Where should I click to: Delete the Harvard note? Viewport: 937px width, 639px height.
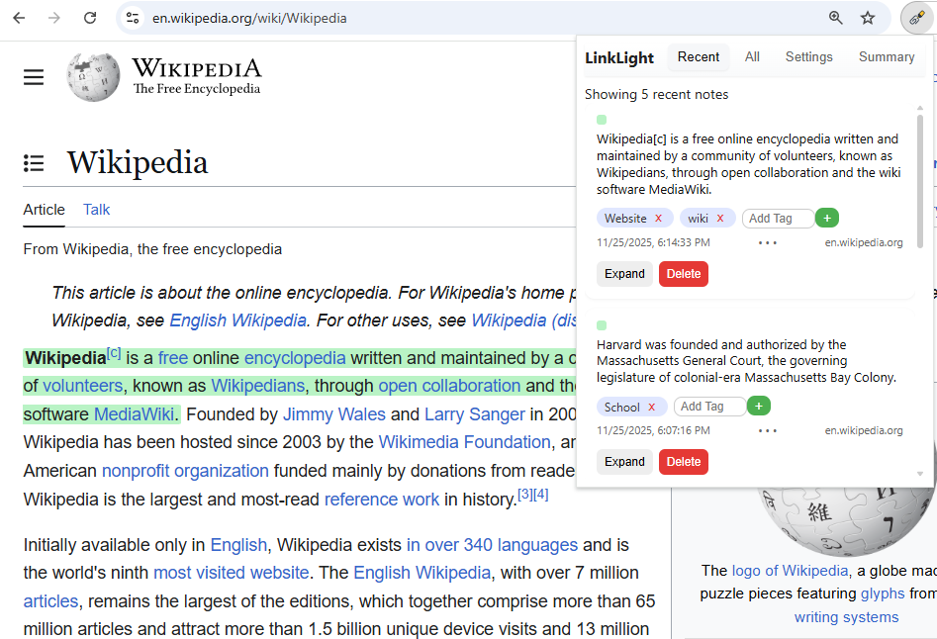[x=683, y=461]
